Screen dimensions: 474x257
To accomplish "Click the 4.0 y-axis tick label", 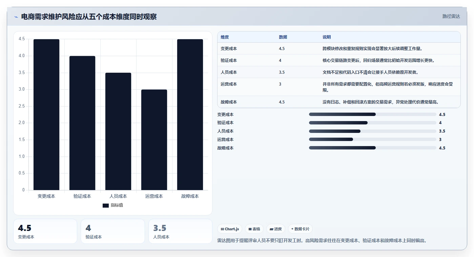I will coord(22,56).
